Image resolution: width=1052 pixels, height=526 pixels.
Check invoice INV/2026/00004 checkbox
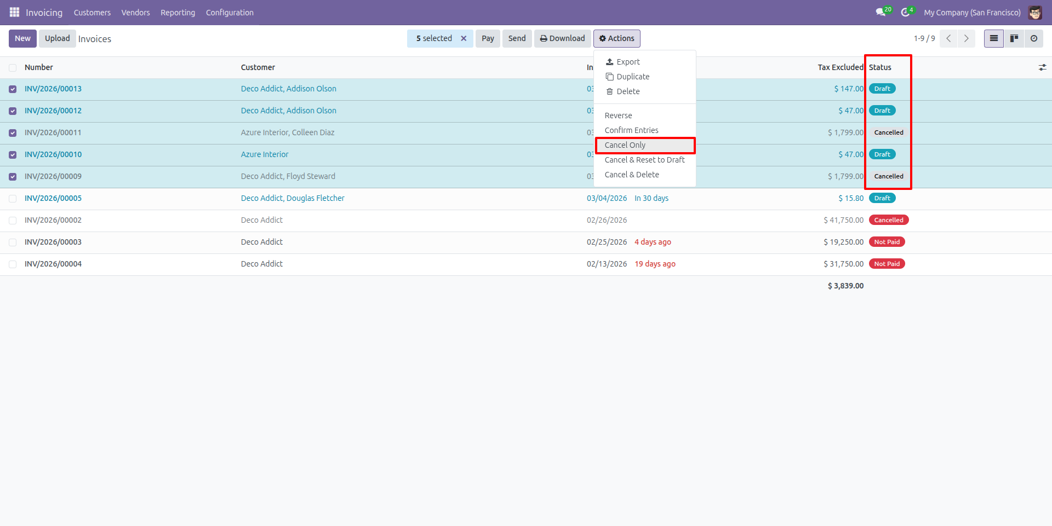(13, 264)
